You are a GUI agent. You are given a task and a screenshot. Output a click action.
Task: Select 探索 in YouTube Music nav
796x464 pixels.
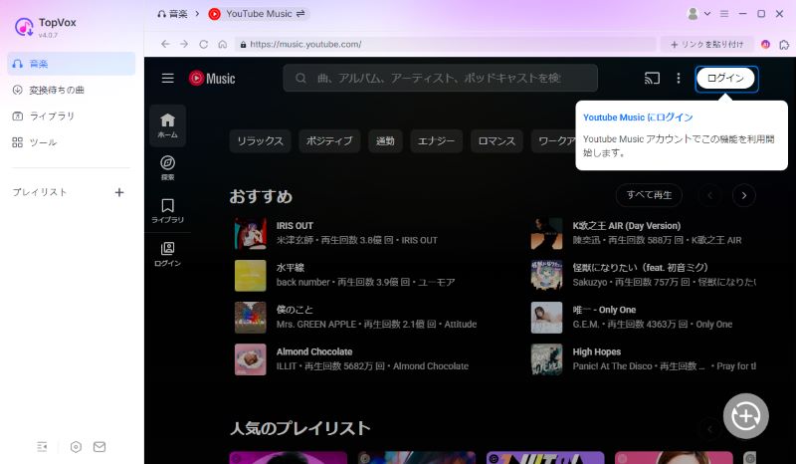click(x=167, y=168)
